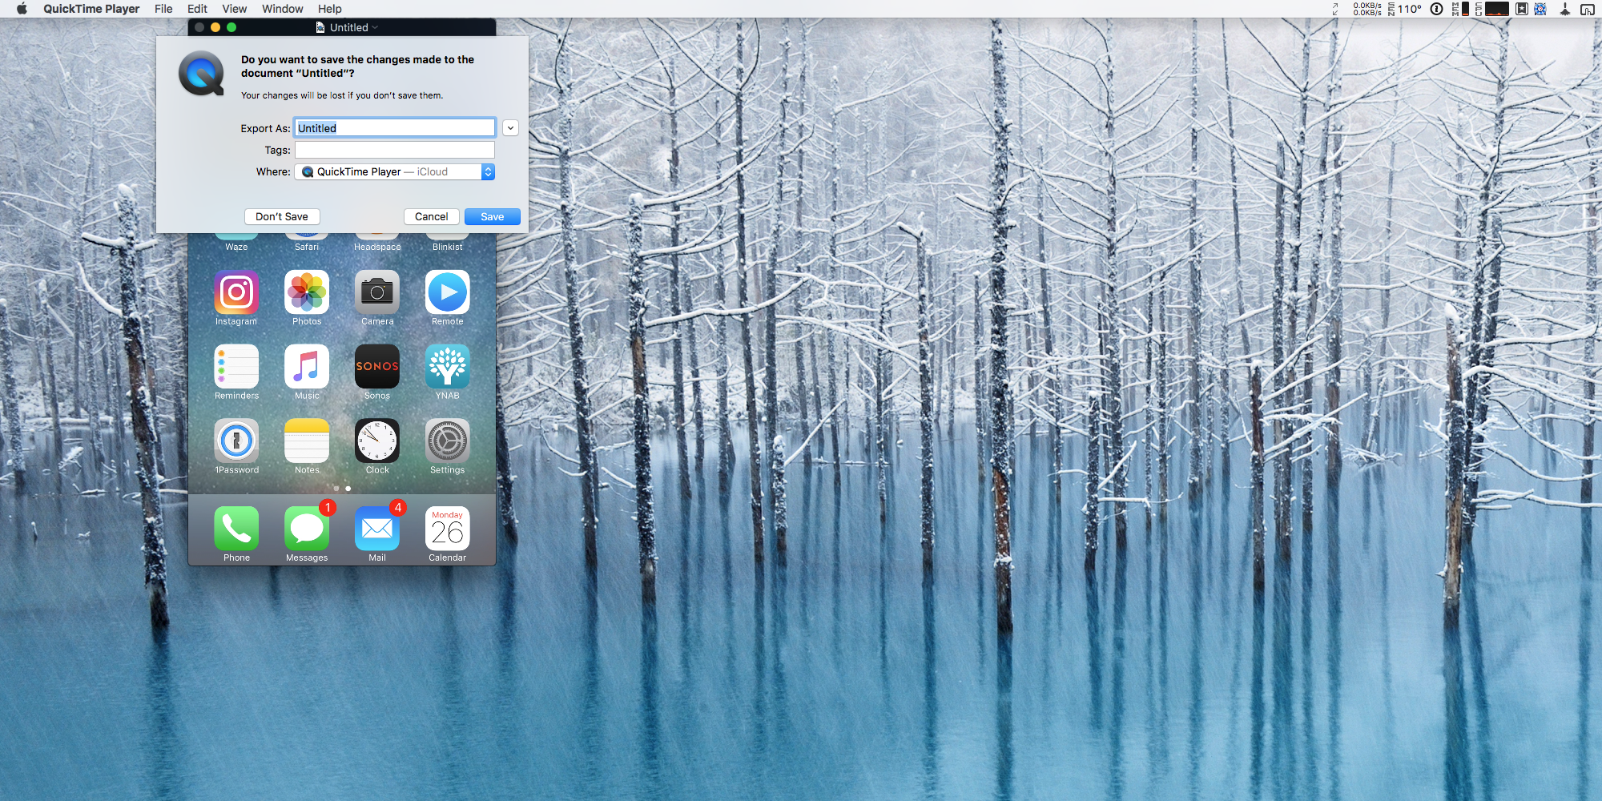
Task: Open the iPhone Settings gear icon
Action: coord(447,441)
